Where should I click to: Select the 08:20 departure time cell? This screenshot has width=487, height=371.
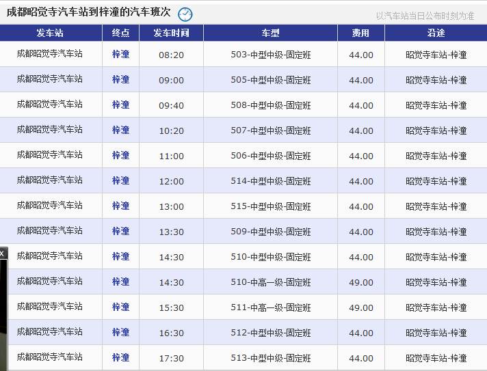click(172, 55)
